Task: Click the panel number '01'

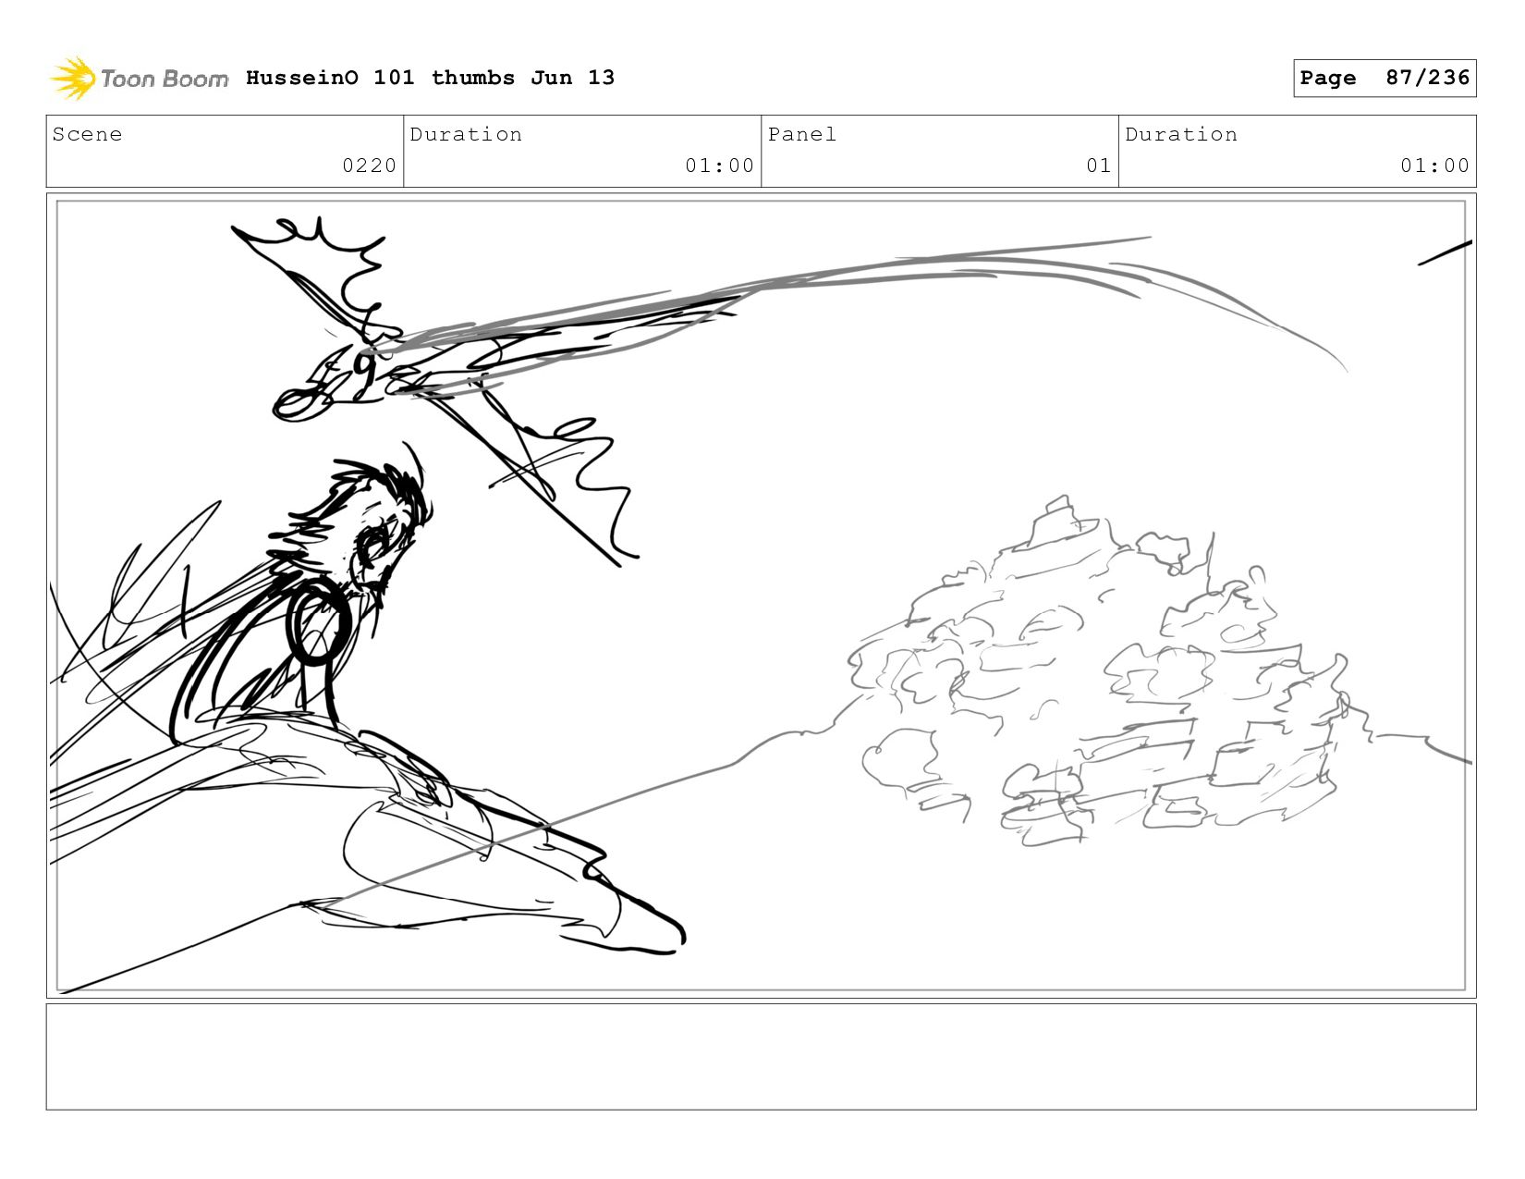Action: (x=1098, y=166)
